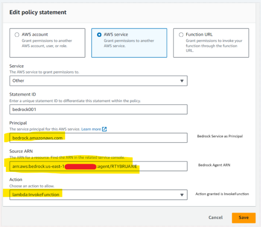
Task: Click the external link icon beside Learn more
Action: point(104,129)
